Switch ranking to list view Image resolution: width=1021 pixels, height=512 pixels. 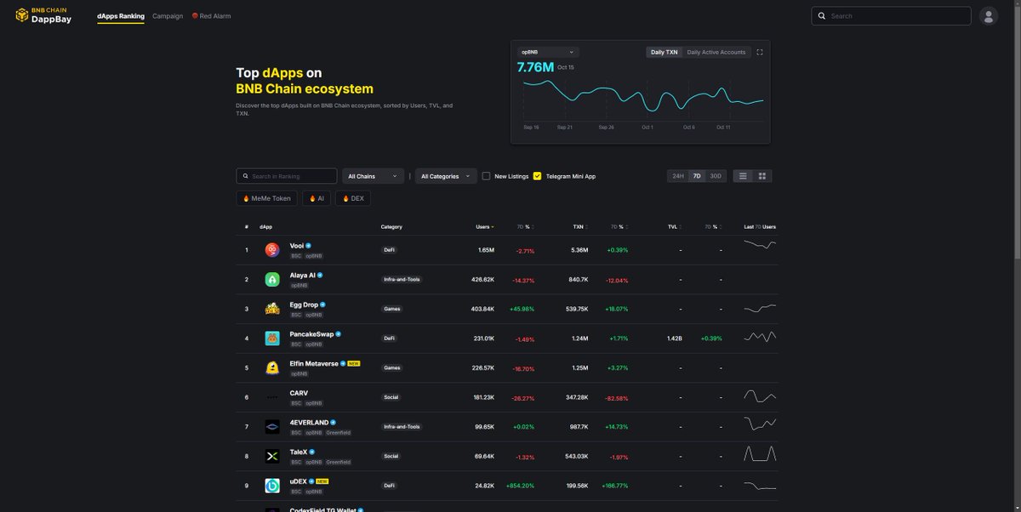(x=743, y=176)
